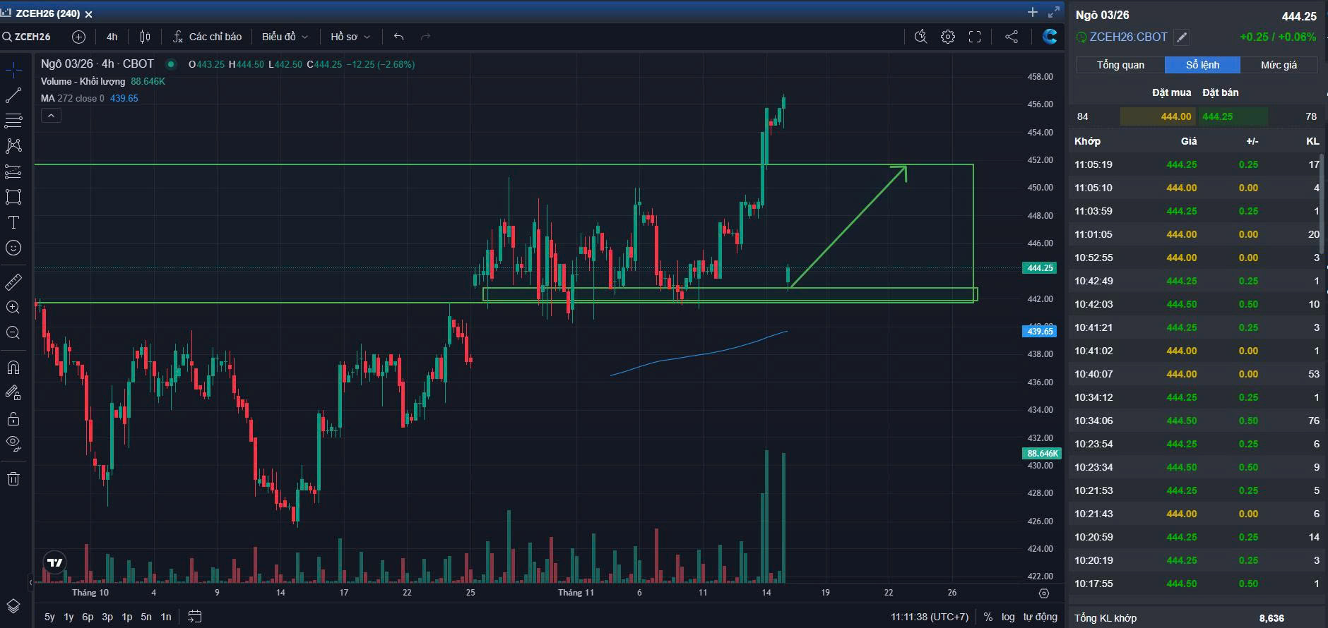The height and width of the screenshot is (628, 1328).
Task: Toggle percent scale on price axis
Action: 988,617
